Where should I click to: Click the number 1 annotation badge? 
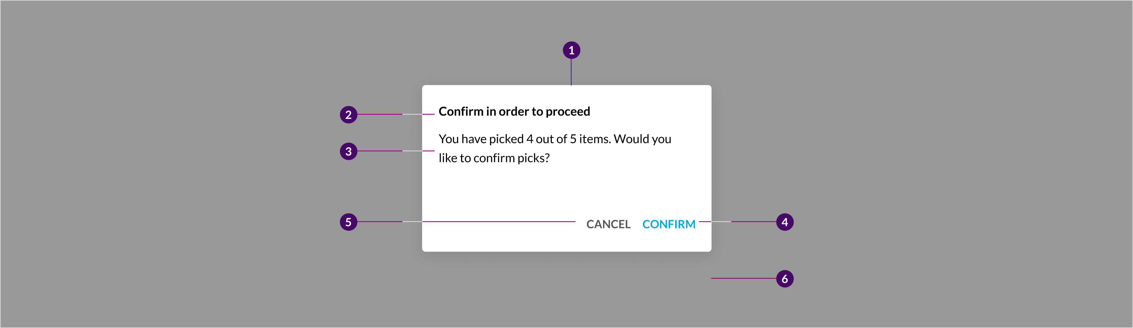click(571, 50)
